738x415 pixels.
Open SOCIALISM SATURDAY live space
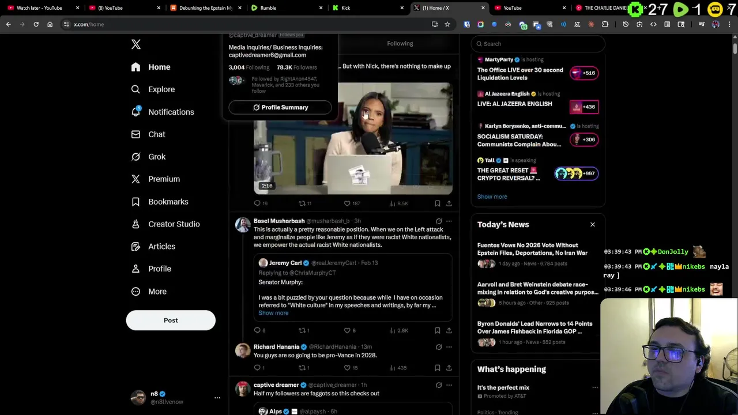coord(519,141)
